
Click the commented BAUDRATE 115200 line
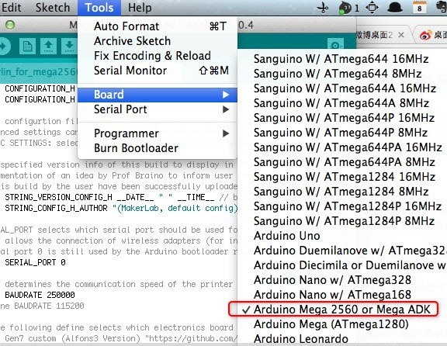(x=42, y=306)
